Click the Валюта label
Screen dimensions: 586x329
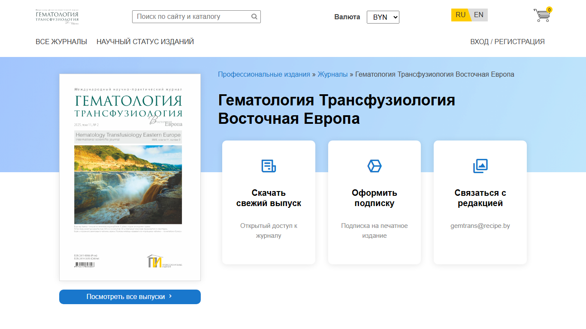click(x=347, y=17)
